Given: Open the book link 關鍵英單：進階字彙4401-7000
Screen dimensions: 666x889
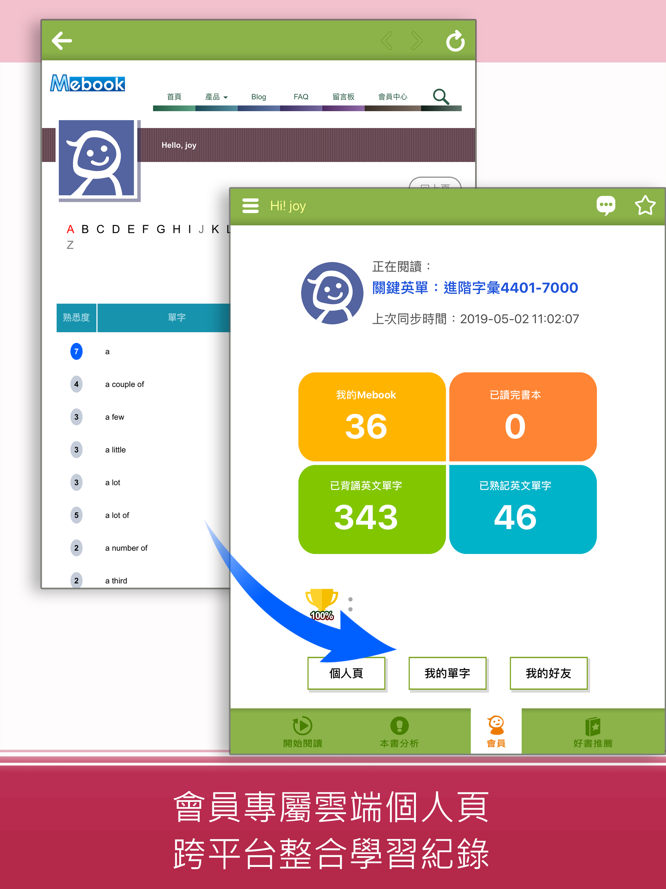Looking at the screenshot, I should (x=475, y=288).
